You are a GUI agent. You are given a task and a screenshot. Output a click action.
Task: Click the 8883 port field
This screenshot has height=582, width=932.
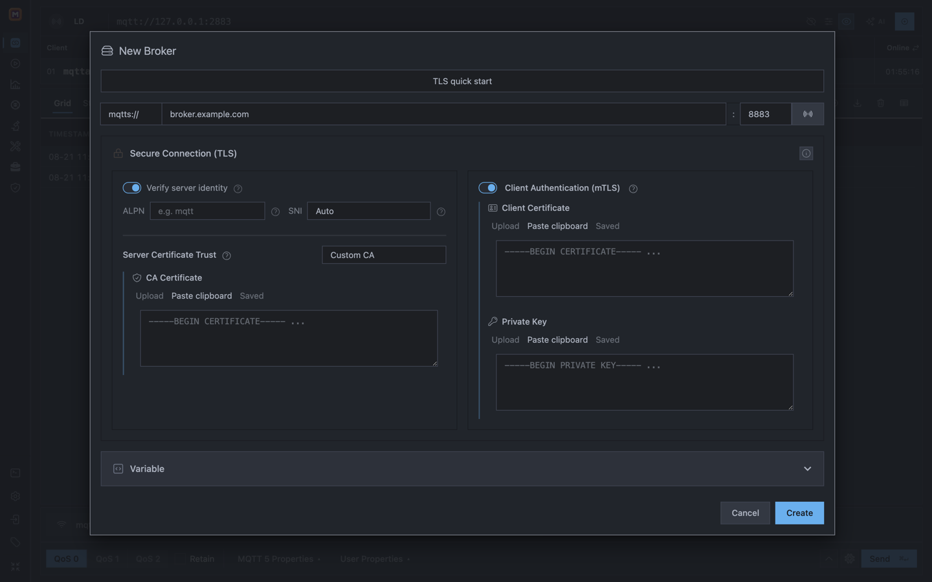(766, 114)
